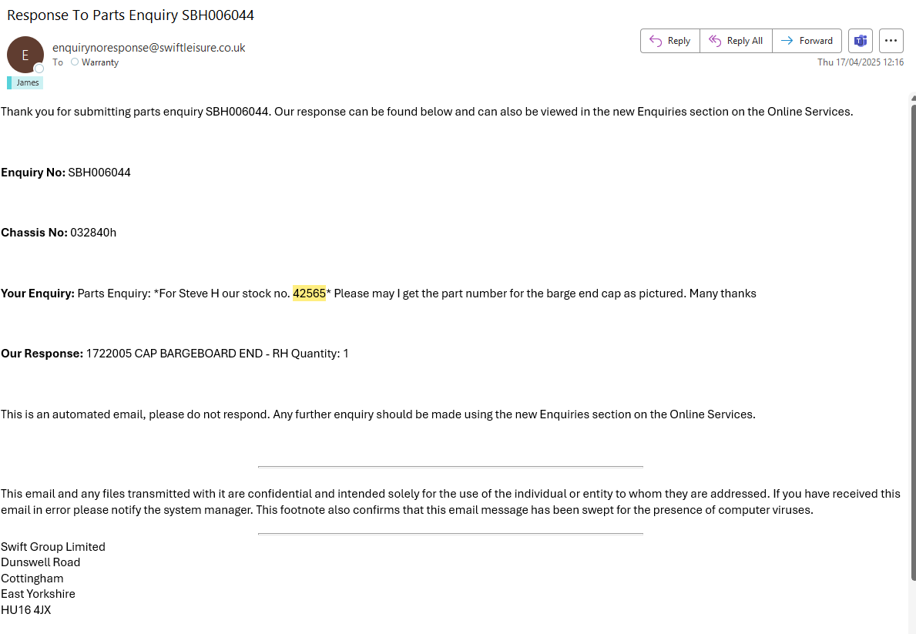916x634 pixels.
Task: Open the More actions ellipsis menu
Action: tap(891, 41)
